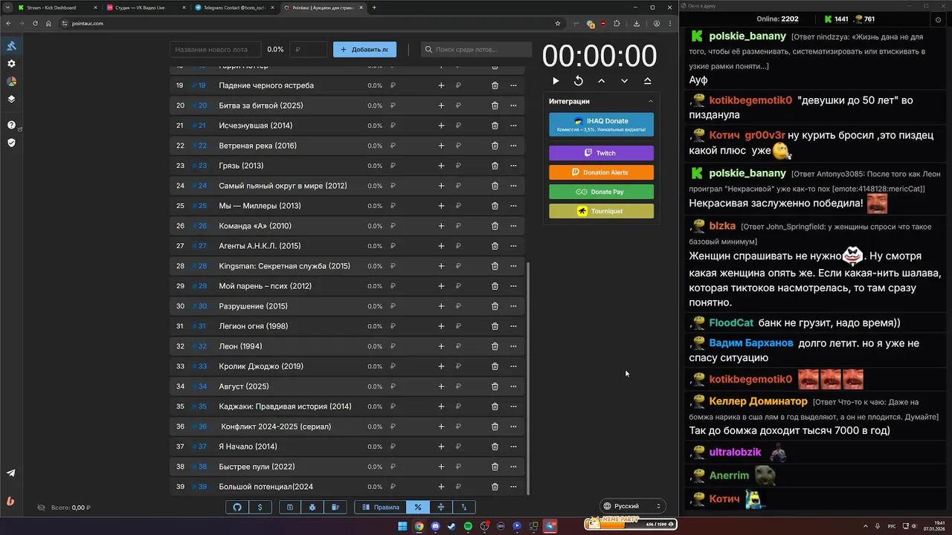Decrease timer with down chevron
Screen dimensions: 952x535
(x=624, y=81)
